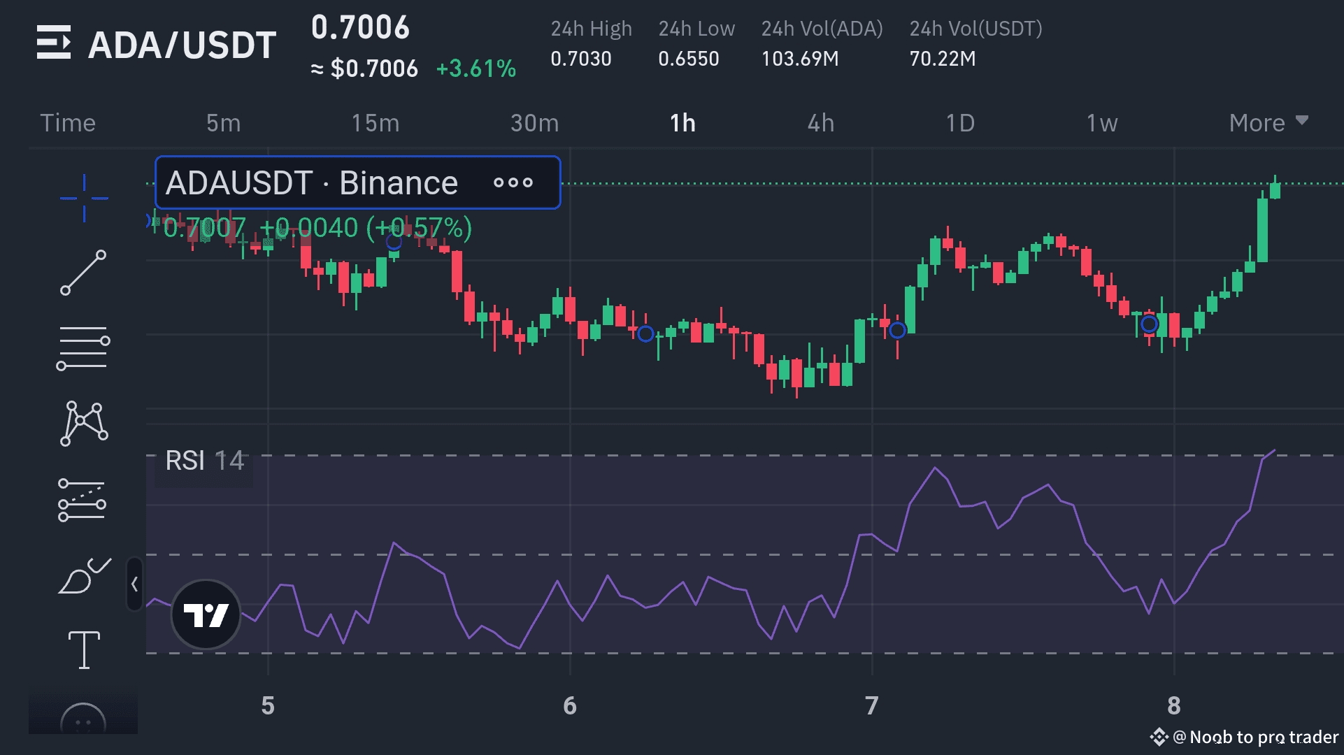
Task: Select the 1w interval tab
Action: (x=1101, y=123)
